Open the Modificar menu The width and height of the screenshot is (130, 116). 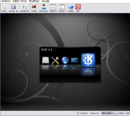tap(34, 1)
